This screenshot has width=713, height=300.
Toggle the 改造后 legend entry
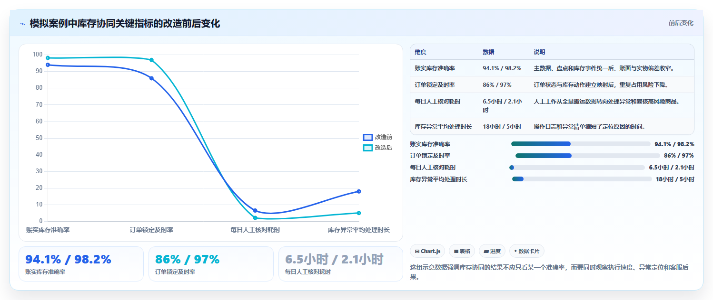(377, 148)
